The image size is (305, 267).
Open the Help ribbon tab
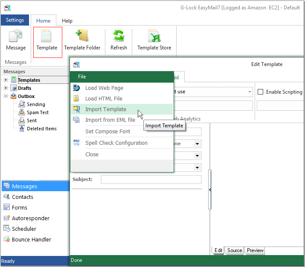[x=67, y=20]
